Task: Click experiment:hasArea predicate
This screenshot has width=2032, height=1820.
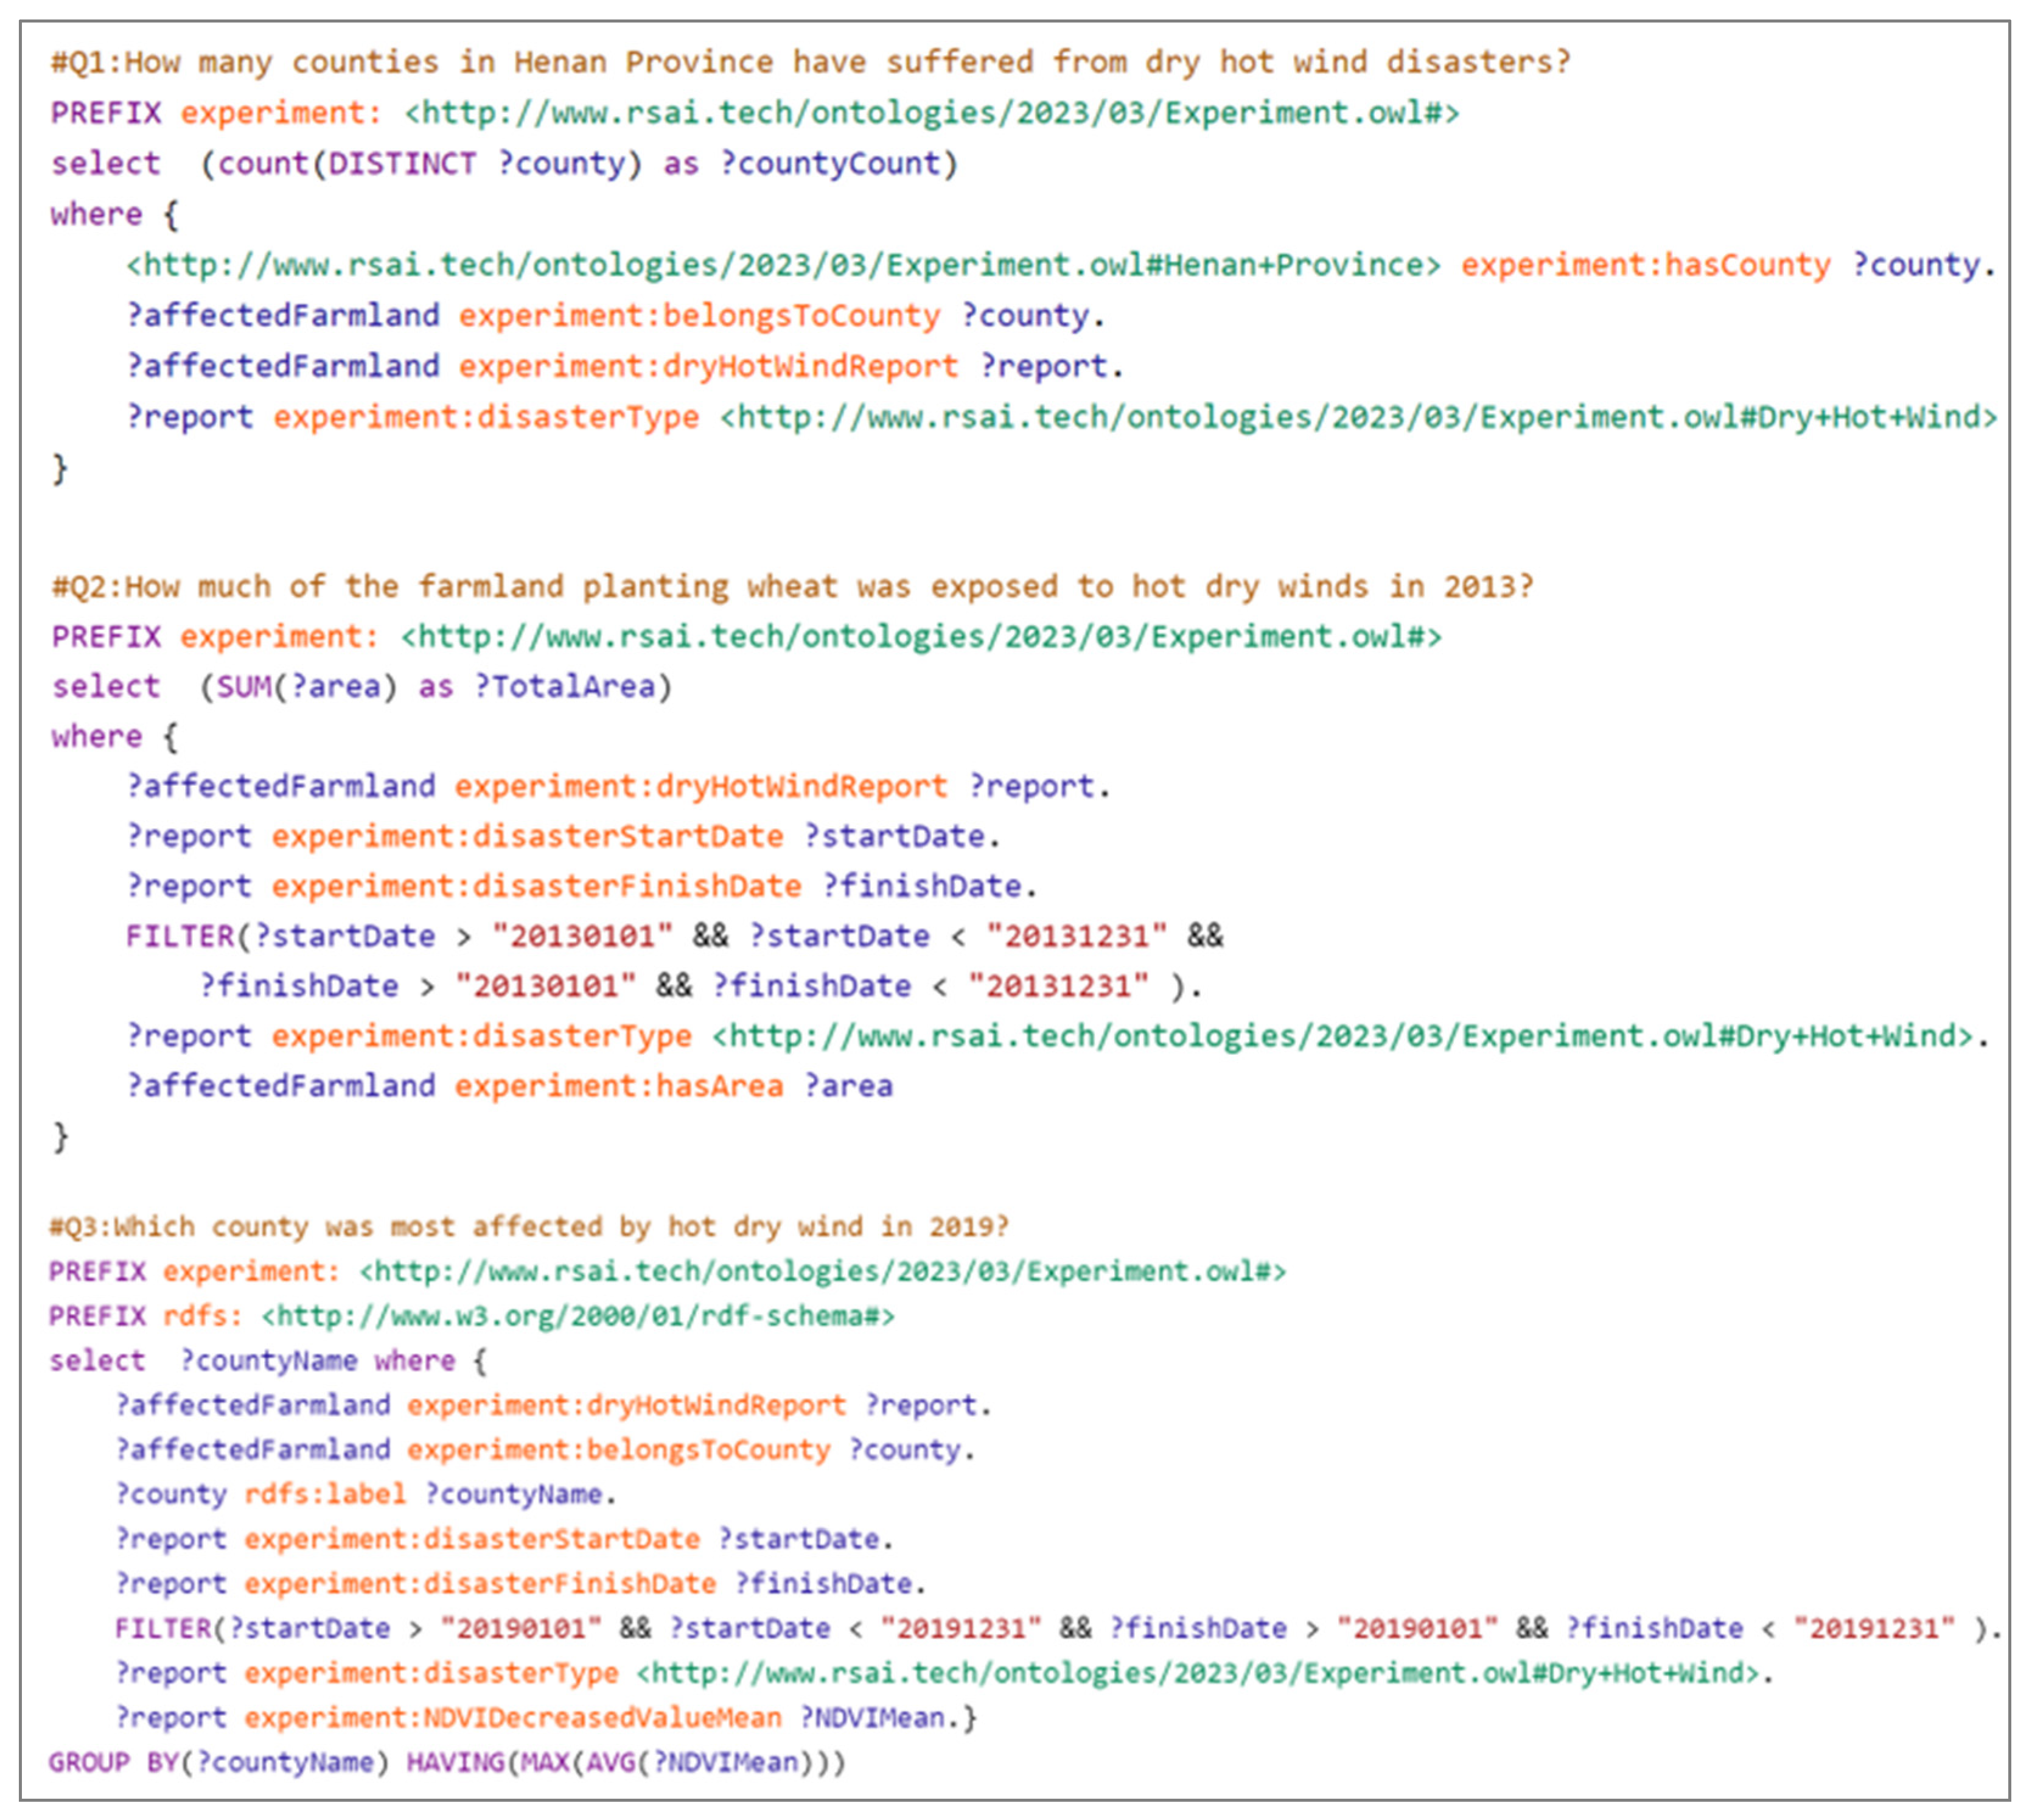Action: pos(618,1086)
